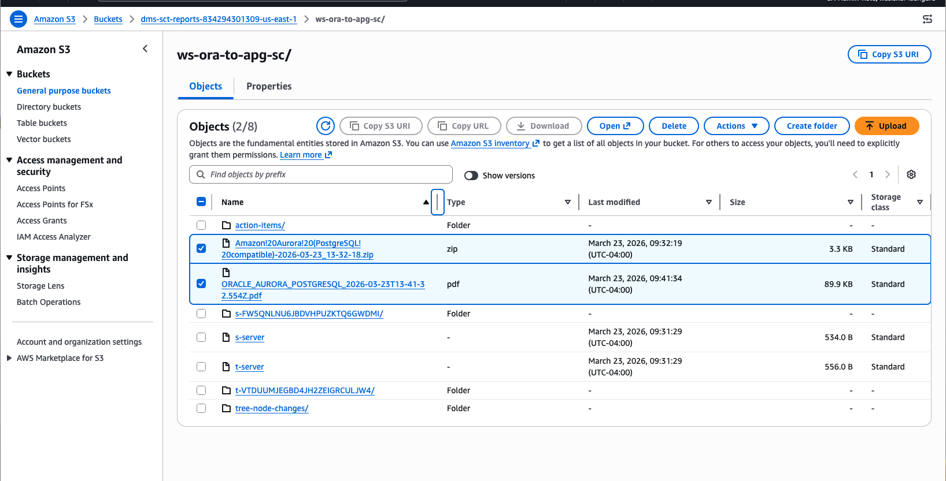Sort by the Storage class column arrow
Screen dimensions: 946x481
coord(920,202)
